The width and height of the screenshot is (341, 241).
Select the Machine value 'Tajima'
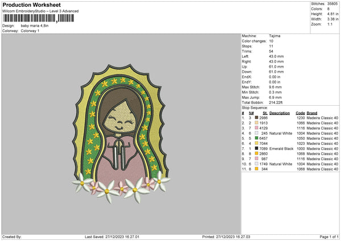[x=275, y=36]
